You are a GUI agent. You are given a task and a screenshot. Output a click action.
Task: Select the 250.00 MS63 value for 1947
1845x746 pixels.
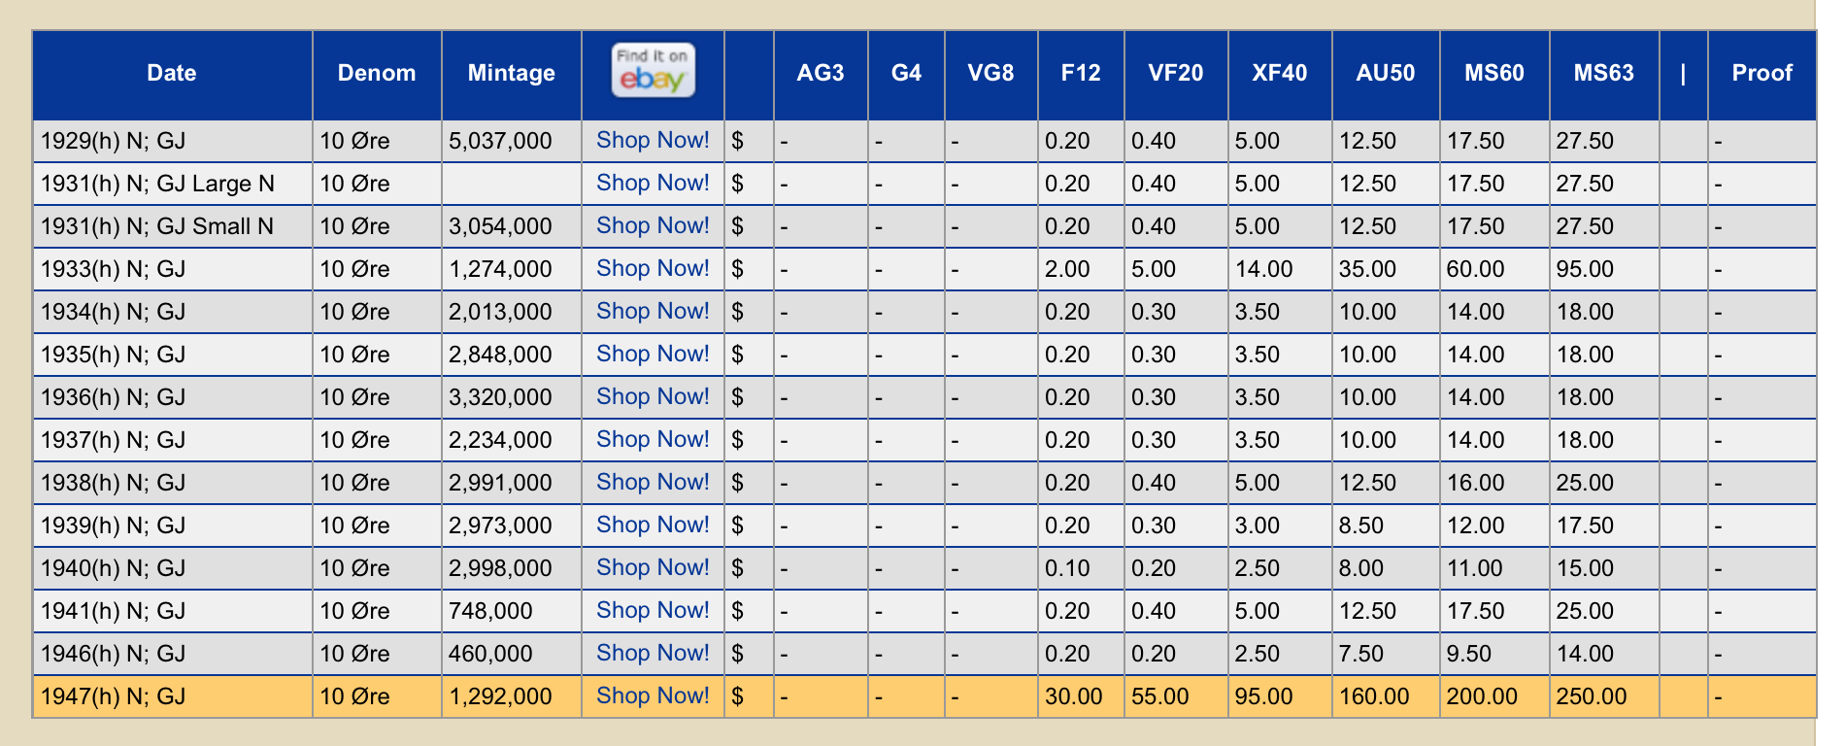(1591, 696)
